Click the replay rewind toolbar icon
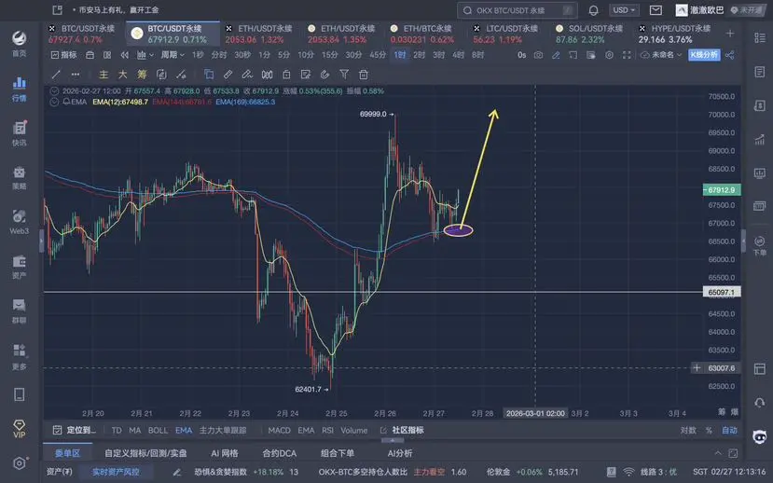773x483 pixels. click(125, 55)
